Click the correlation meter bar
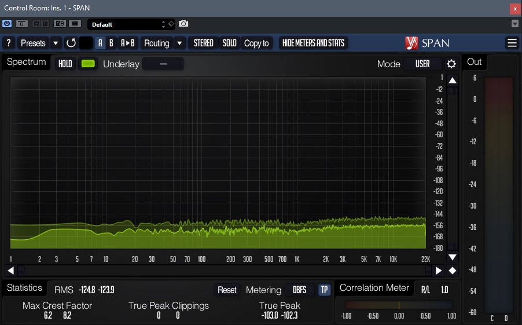This screenshot has height=325, width=522. coord(399,305)
